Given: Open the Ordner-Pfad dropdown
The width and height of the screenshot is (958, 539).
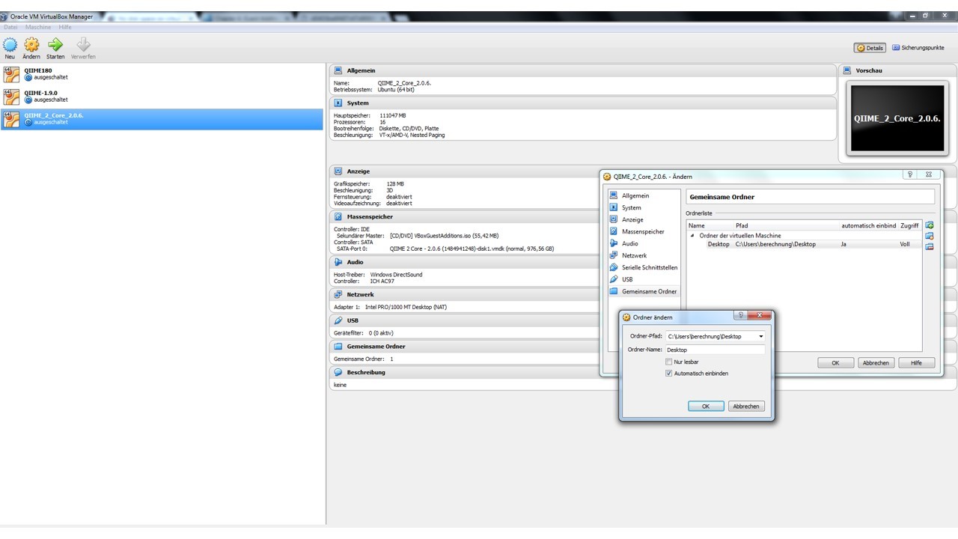Looking at the screenshot, I should point(761,337).
